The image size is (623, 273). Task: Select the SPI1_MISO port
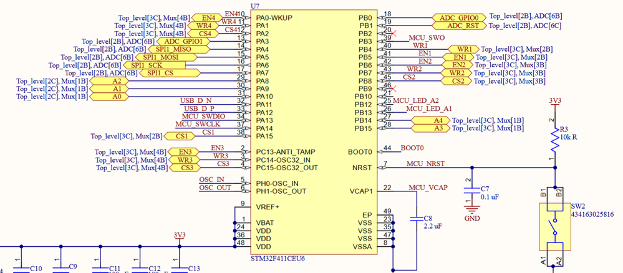pyautogui.click(x=178, y=49)
